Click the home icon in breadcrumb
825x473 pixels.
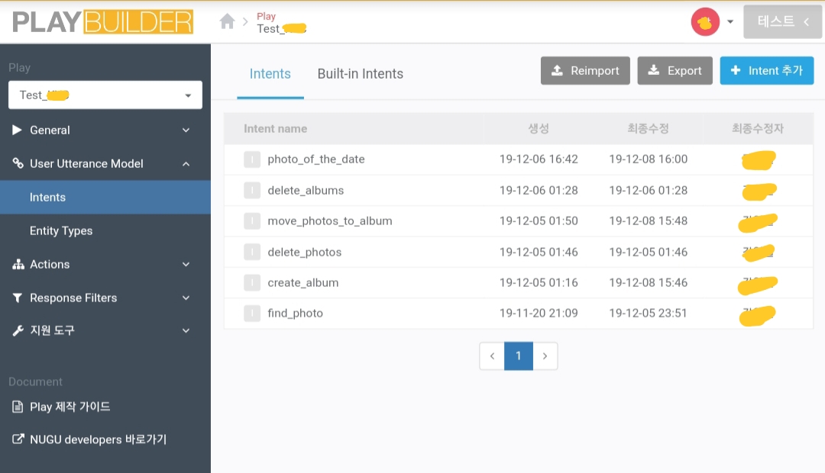click(x=227, y=21)
